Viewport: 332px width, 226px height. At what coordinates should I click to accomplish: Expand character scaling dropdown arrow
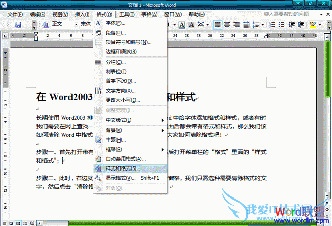[208, 25]
